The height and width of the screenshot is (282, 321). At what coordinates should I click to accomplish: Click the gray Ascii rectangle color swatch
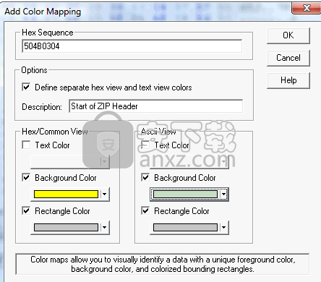(185, 227)
